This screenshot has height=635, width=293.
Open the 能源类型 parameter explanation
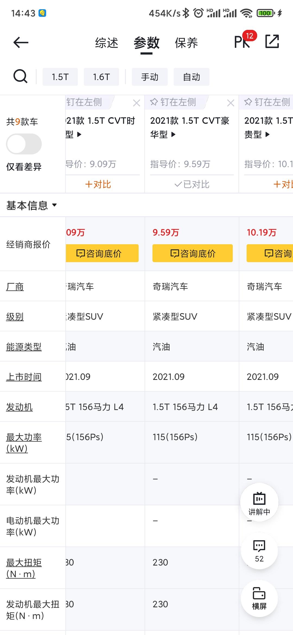click(24, 347)
